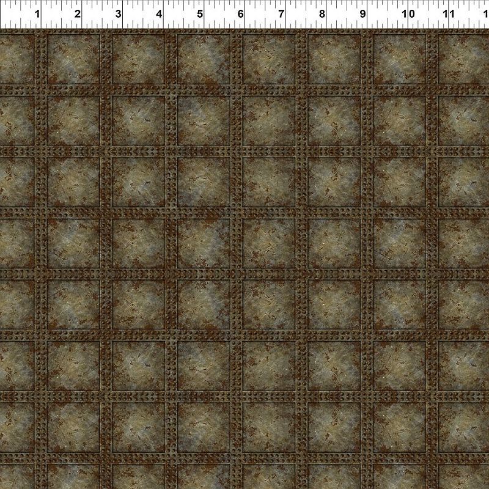This screenshot has height=489, width=489.
Task: Select the number 2 on the ruler
Action: click(x=78, y=14)
